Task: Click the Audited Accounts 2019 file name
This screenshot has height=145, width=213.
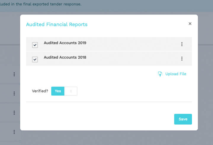Action: coord(65,43)
